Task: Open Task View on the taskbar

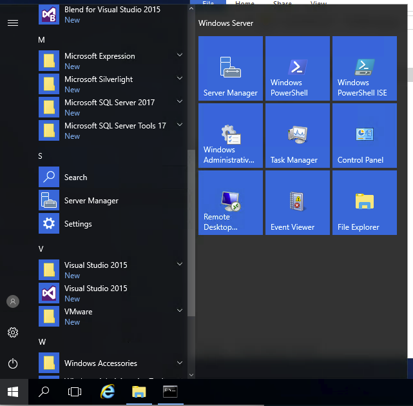Action: pos(75,392)
